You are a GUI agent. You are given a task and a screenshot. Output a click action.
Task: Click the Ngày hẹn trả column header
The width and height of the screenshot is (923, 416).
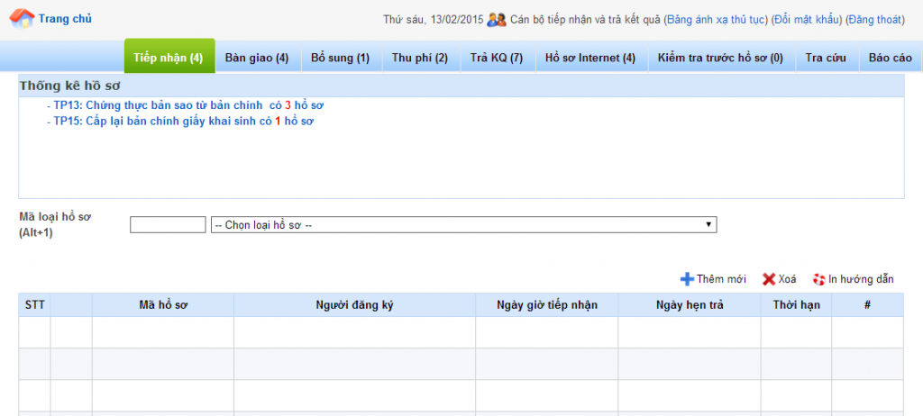690,304
